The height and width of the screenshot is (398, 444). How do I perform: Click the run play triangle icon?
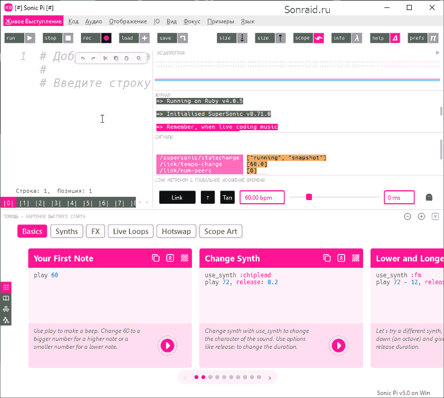[x=30, y=38]
